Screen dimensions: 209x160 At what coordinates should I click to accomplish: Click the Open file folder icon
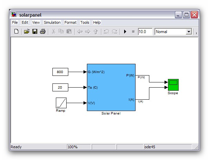[27, 32]
